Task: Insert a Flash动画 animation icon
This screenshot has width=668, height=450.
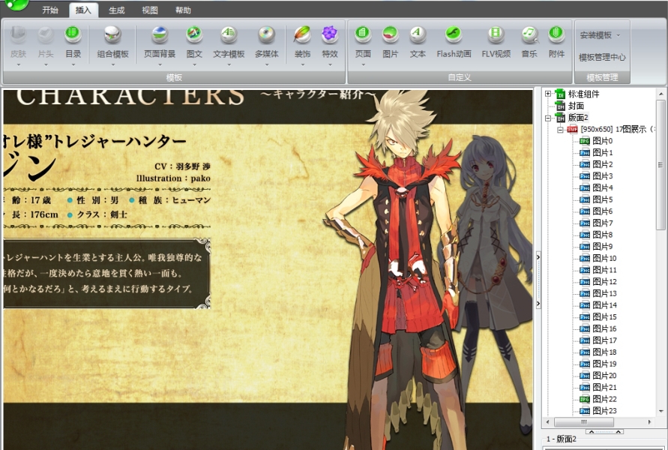Action: 454,34
